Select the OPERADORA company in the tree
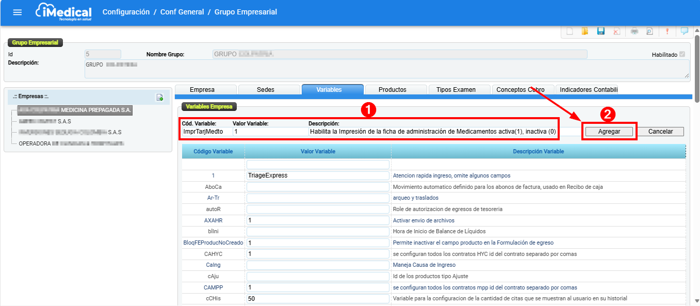 click(71, 143)
